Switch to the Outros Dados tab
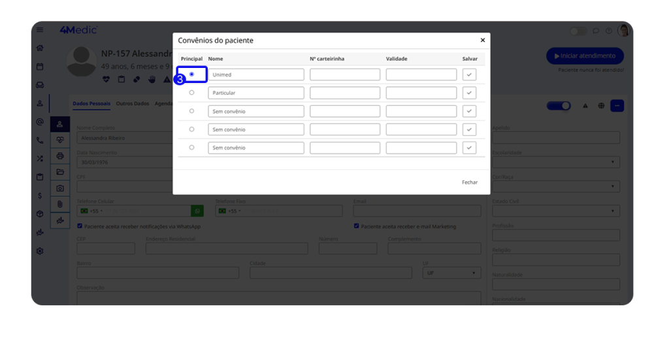The height and width of the screenshot is (351, 669). pyautogui.click(x=133, y=104)
